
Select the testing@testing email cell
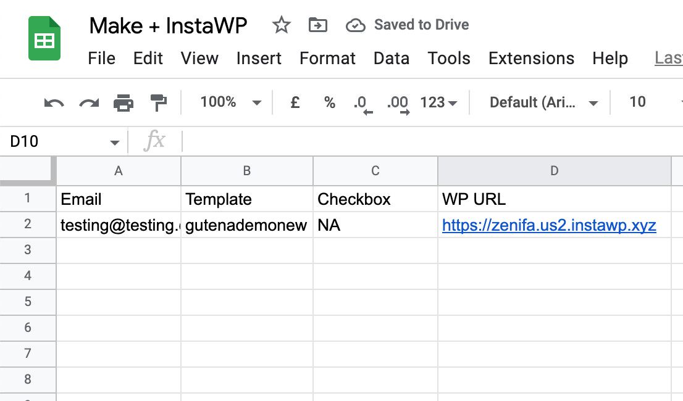119,225
